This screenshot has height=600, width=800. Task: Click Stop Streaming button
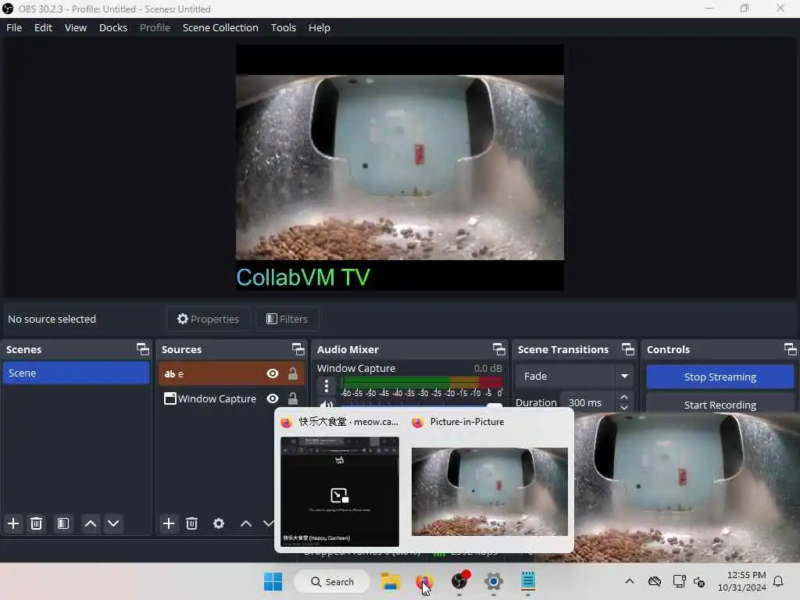coord(720,377)
